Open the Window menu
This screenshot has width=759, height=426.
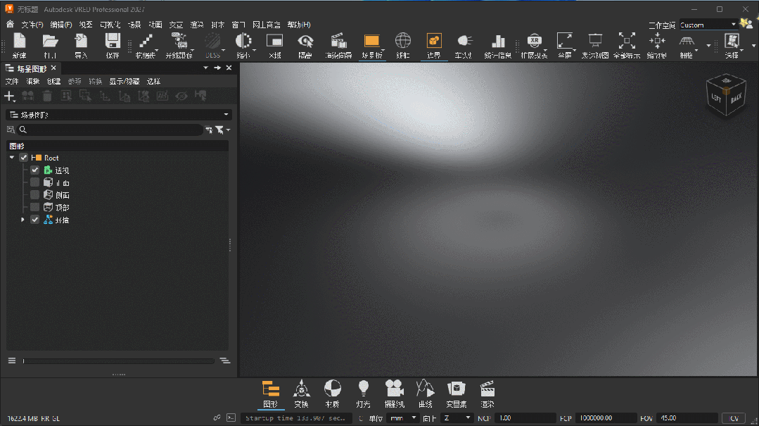[x=238, y=25]
